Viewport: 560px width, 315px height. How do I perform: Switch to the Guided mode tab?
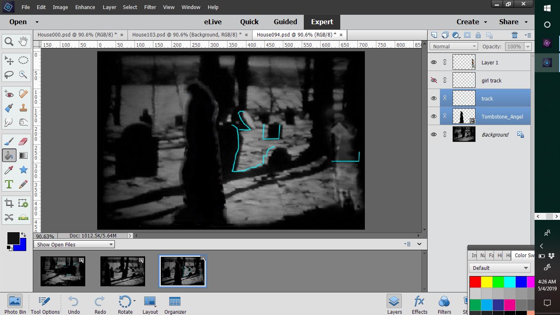pyautogui.click(x=285, y=22)
